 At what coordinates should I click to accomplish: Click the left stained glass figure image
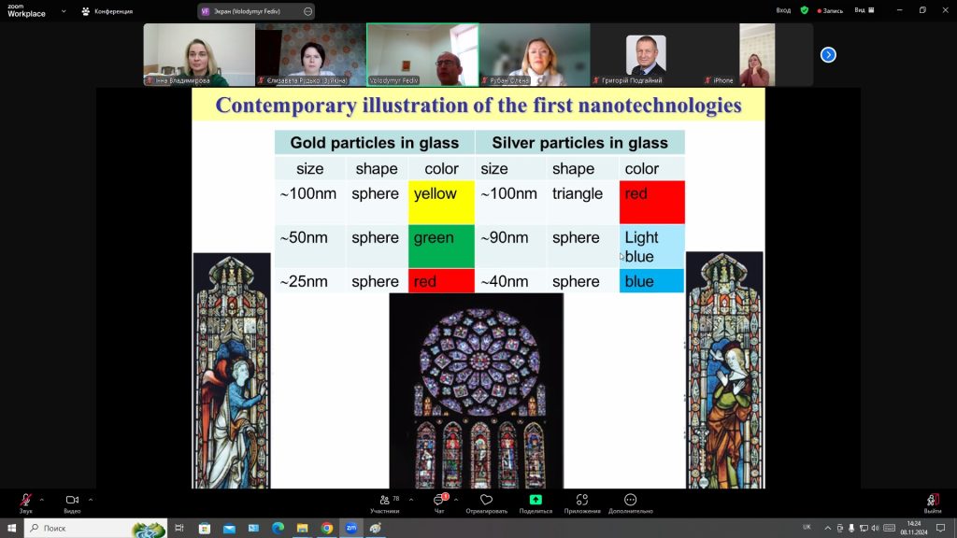[x=232, y=370]
